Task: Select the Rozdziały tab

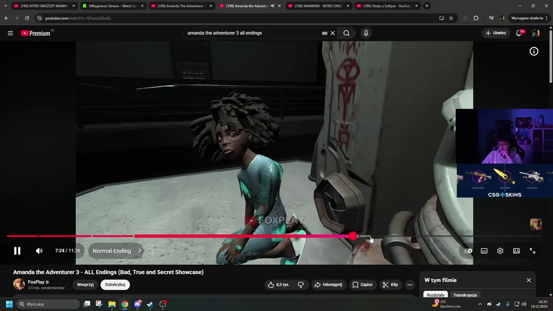Action: pyautogui.click(x=435, y=295)
